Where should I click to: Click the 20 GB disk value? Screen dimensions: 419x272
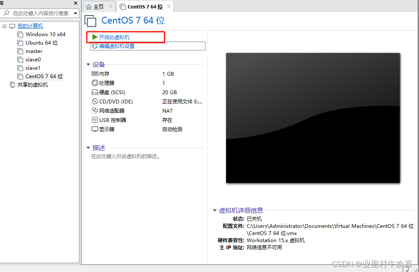point(169,92)
